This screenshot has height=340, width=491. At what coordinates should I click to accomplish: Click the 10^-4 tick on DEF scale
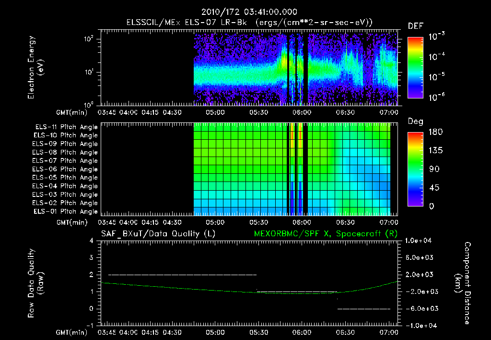(x=437, y=57)
